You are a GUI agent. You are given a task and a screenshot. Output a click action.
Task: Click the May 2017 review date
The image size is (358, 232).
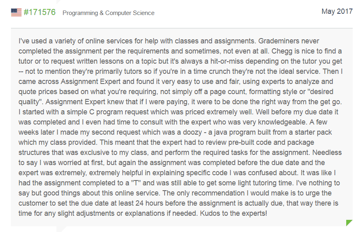click(337, 11)
